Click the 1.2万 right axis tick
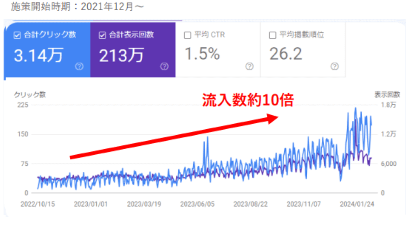This screenshot has width=416, height=226. pos(389,134)
